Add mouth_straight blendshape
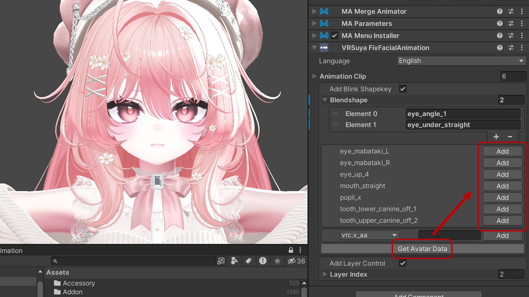The image size is (529, 297). tap(503, 186)
